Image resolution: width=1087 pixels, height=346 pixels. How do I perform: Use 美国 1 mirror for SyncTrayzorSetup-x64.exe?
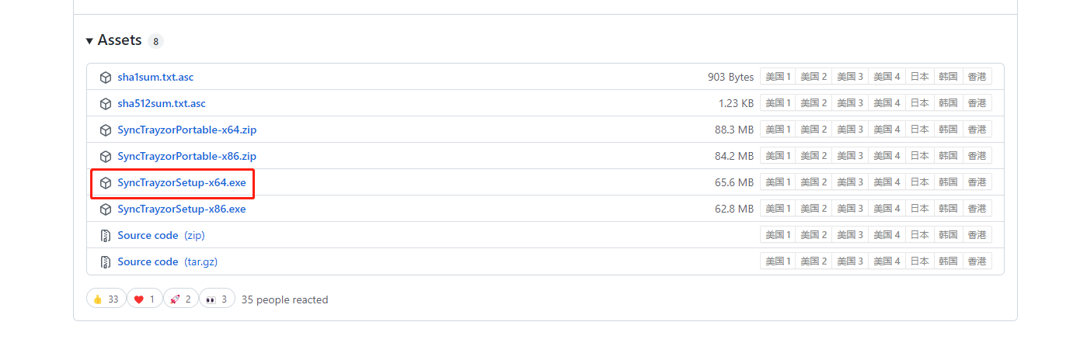(778, 182)
